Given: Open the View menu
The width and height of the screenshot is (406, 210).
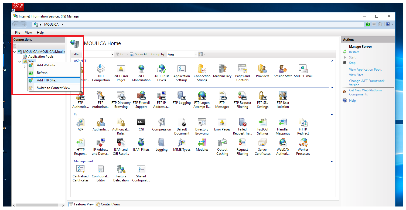Looking at the screenshot, I should tap(28, 33).
